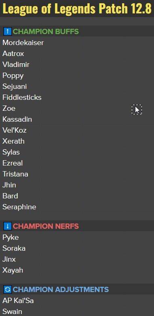
Task: Select Ezreal from the champion buffs
Action: point(13,163)
